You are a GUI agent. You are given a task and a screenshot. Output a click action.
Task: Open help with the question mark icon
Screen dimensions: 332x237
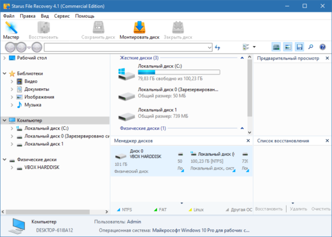tap(323, 47)
